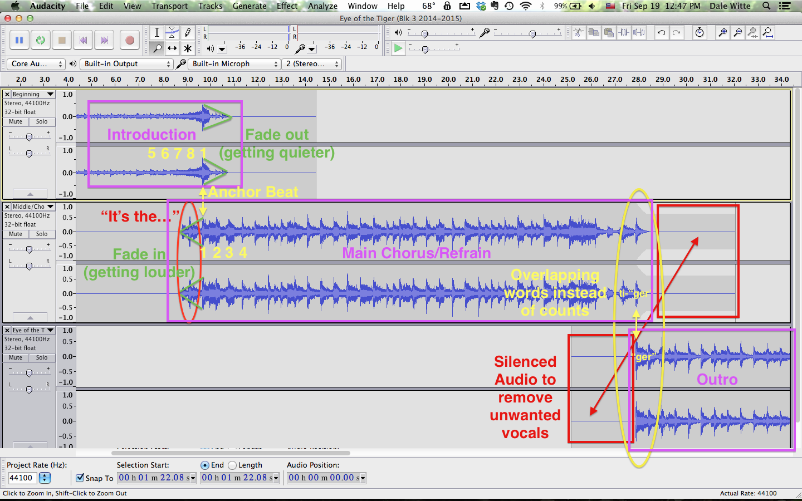Select the Time Shift tool
Screen dimensions: 802x501
point(173,48)
